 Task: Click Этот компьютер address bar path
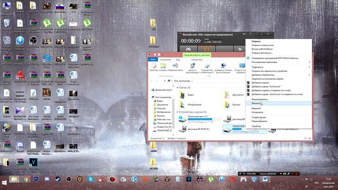[182, 81]
